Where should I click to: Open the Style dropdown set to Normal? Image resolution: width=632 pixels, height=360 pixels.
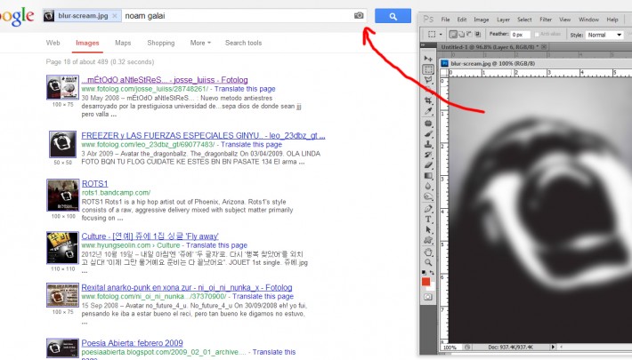[x=604, y=35]
